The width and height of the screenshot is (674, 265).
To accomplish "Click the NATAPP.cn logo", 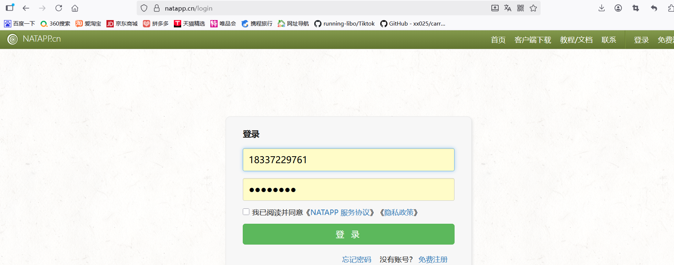I will (x=34, y=39).
